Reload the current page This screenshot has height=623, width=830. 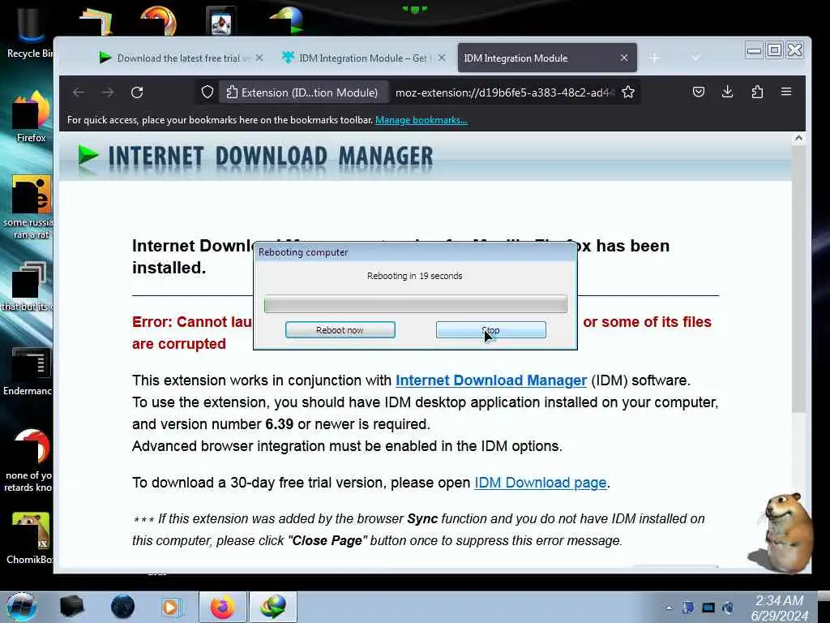[x=137, y=92]
